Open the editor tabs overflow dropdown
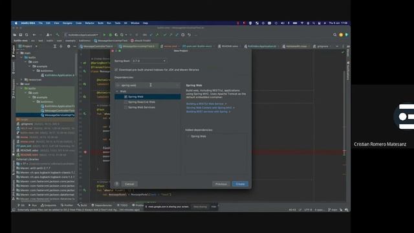The width and height of the screenshot is (414, 233). [x=337, y=46]
